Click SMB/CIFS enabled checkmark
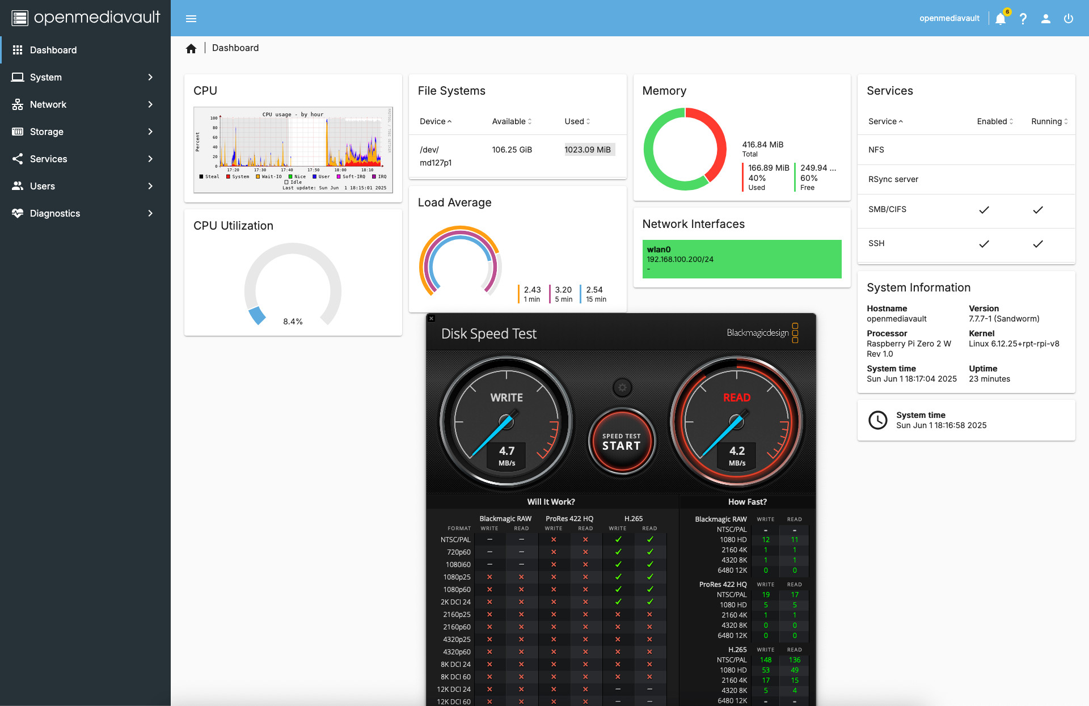The width and height of the screenshot is (1089, 706). pos(984,210)
